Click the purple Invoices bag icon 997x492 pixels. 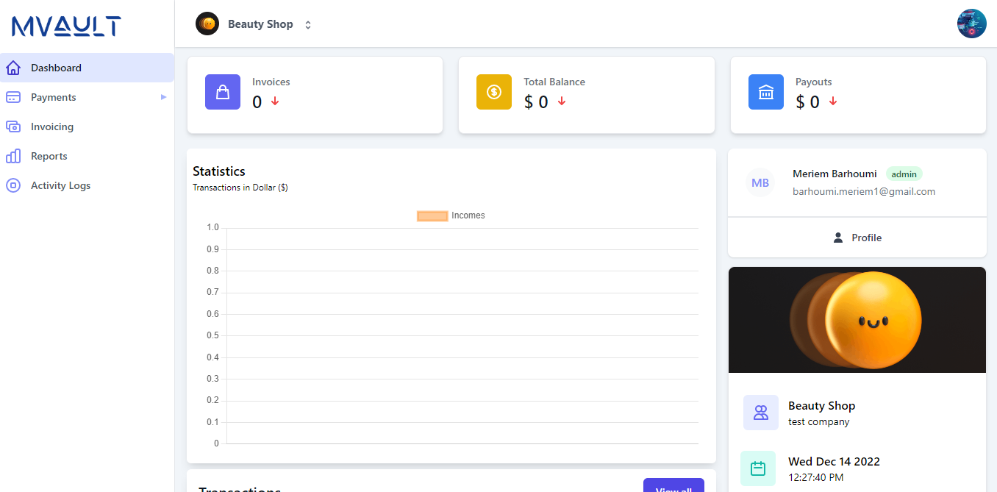click(x=223, y=92)
